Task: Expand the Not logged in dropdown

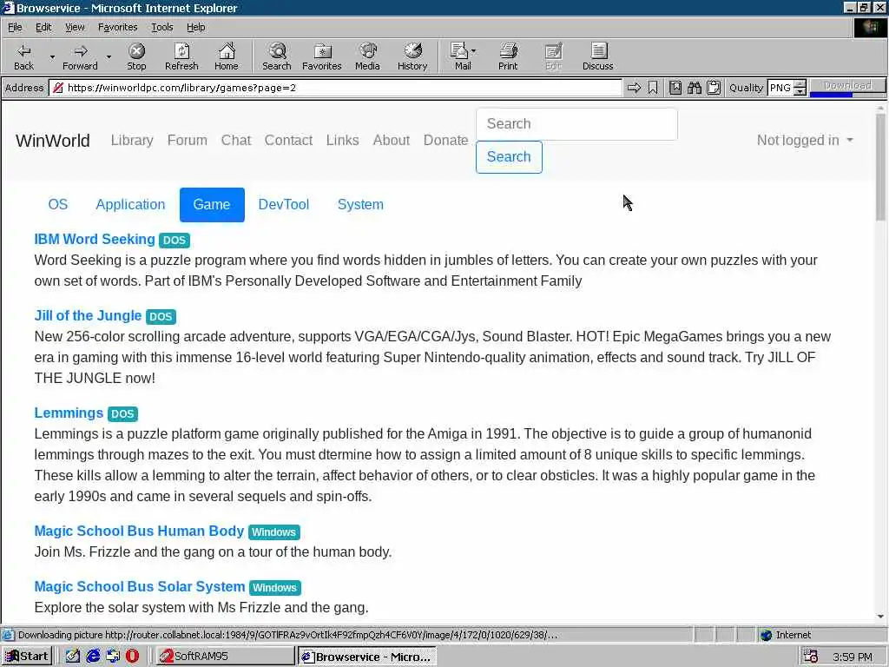Action: 805,140
